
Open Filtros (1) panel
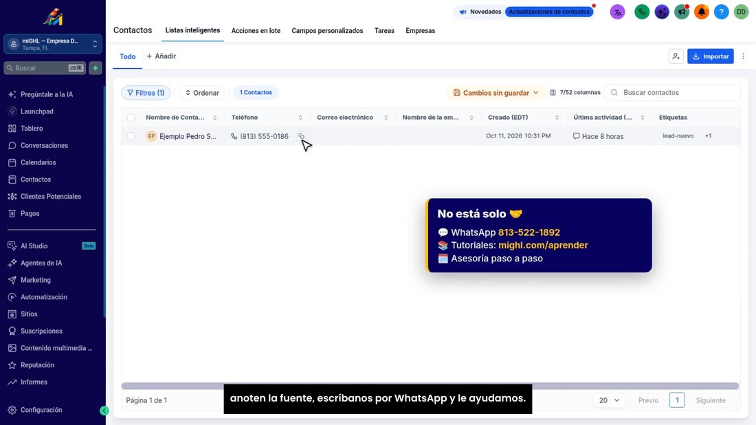pos(146,93)
